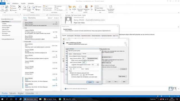
Task: Click Diğer Ayarlar button
Action: [x=122, y=76]
